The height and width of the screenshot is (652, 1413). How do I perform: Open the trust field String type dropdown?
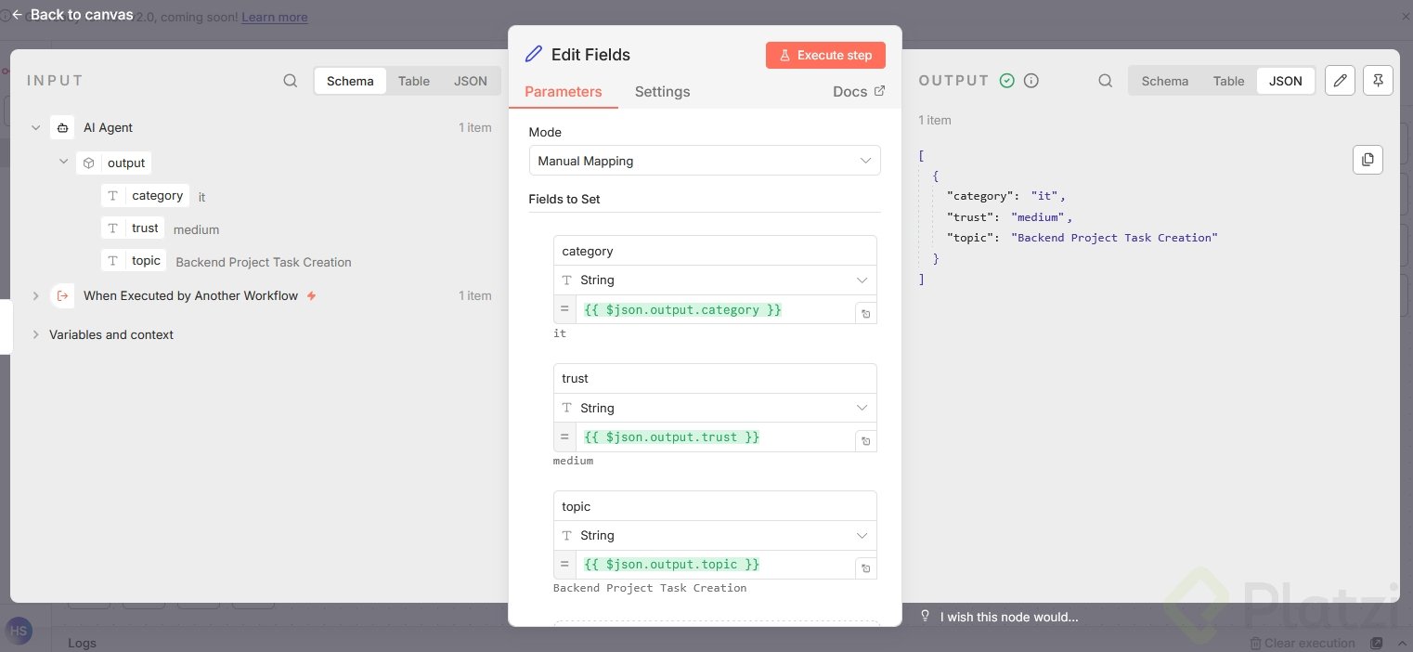(x=715, y=409)
